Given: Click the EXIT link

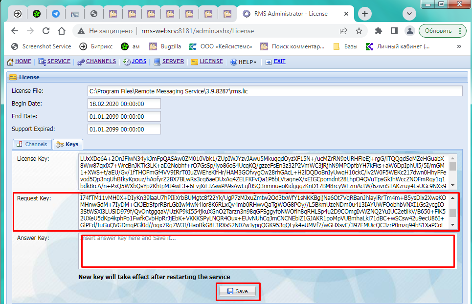Looking at the screenshot, I should point(279,62).
